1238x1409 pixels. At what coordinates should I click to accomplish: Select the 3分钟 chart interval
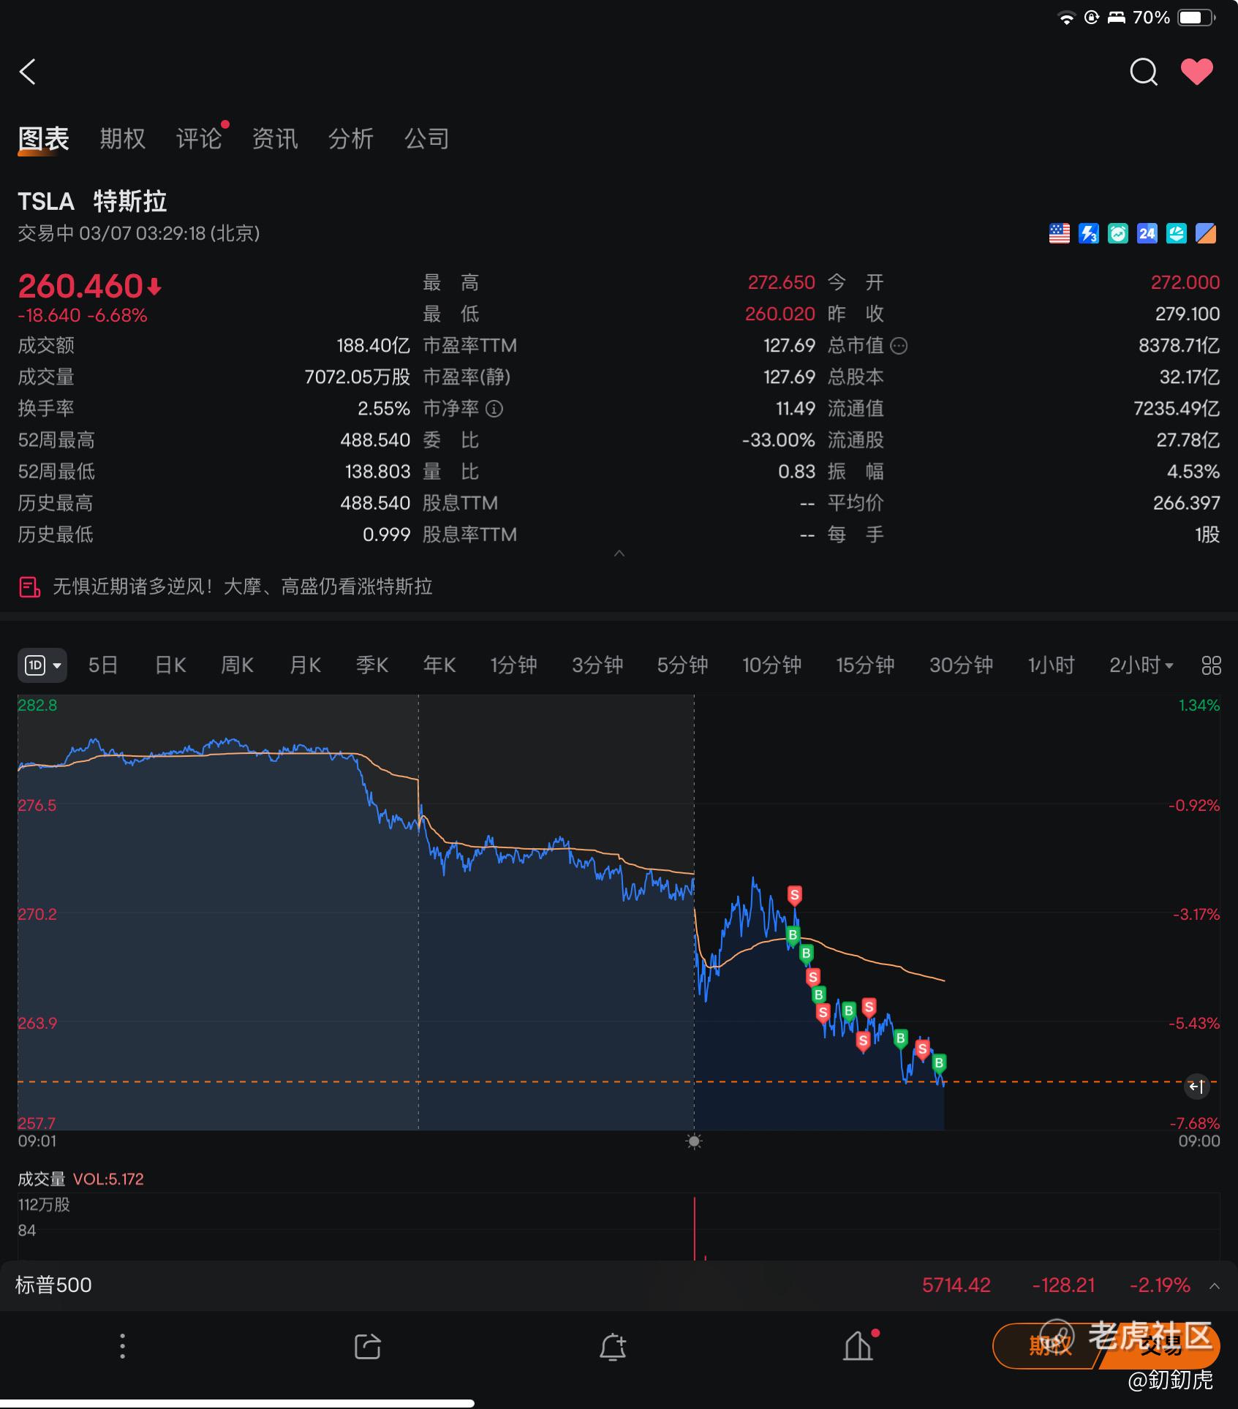597,665
